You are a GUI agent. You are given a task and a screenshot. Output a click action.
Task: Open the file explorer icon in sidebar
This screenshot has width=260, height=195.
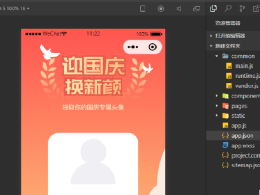[213, 8]
